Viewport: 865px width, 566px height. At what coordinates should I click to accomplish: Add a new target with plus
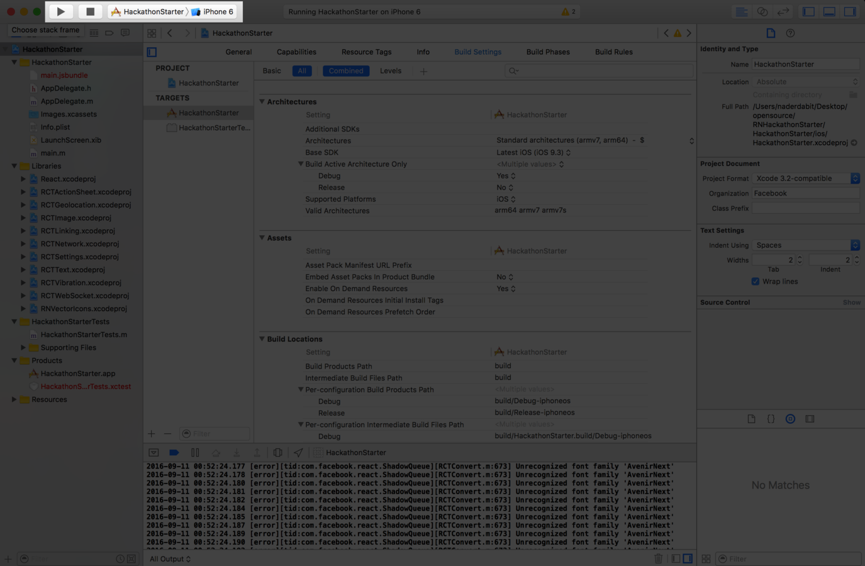151,433
